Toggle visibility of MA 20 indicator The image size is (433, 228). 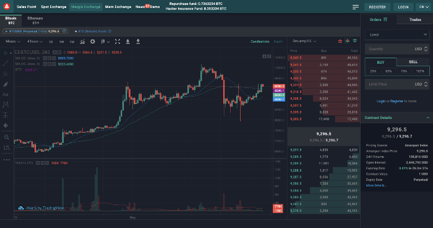45,58
